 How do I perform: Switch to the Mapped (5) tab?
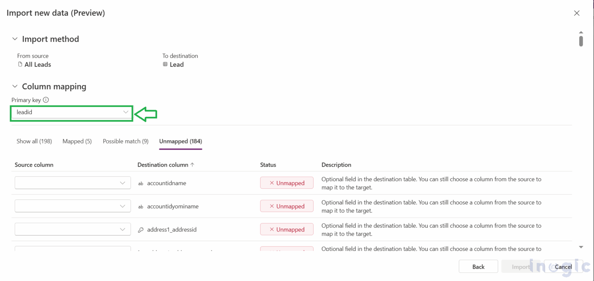tap(77, 141)
